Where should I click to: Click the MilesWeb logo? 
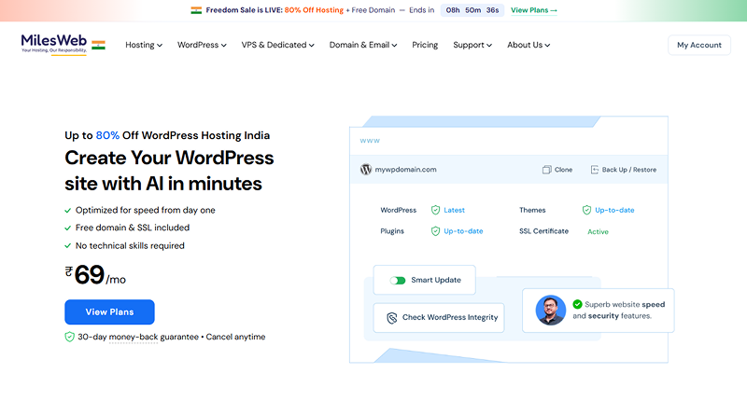(54, 44)
